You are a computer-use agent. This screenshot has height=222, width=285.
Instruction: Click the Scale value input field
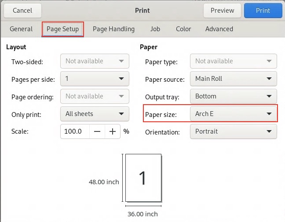[x=75, y=131]
